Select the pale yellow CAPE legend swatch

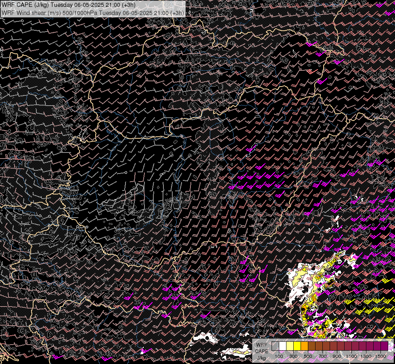(290, 346)
